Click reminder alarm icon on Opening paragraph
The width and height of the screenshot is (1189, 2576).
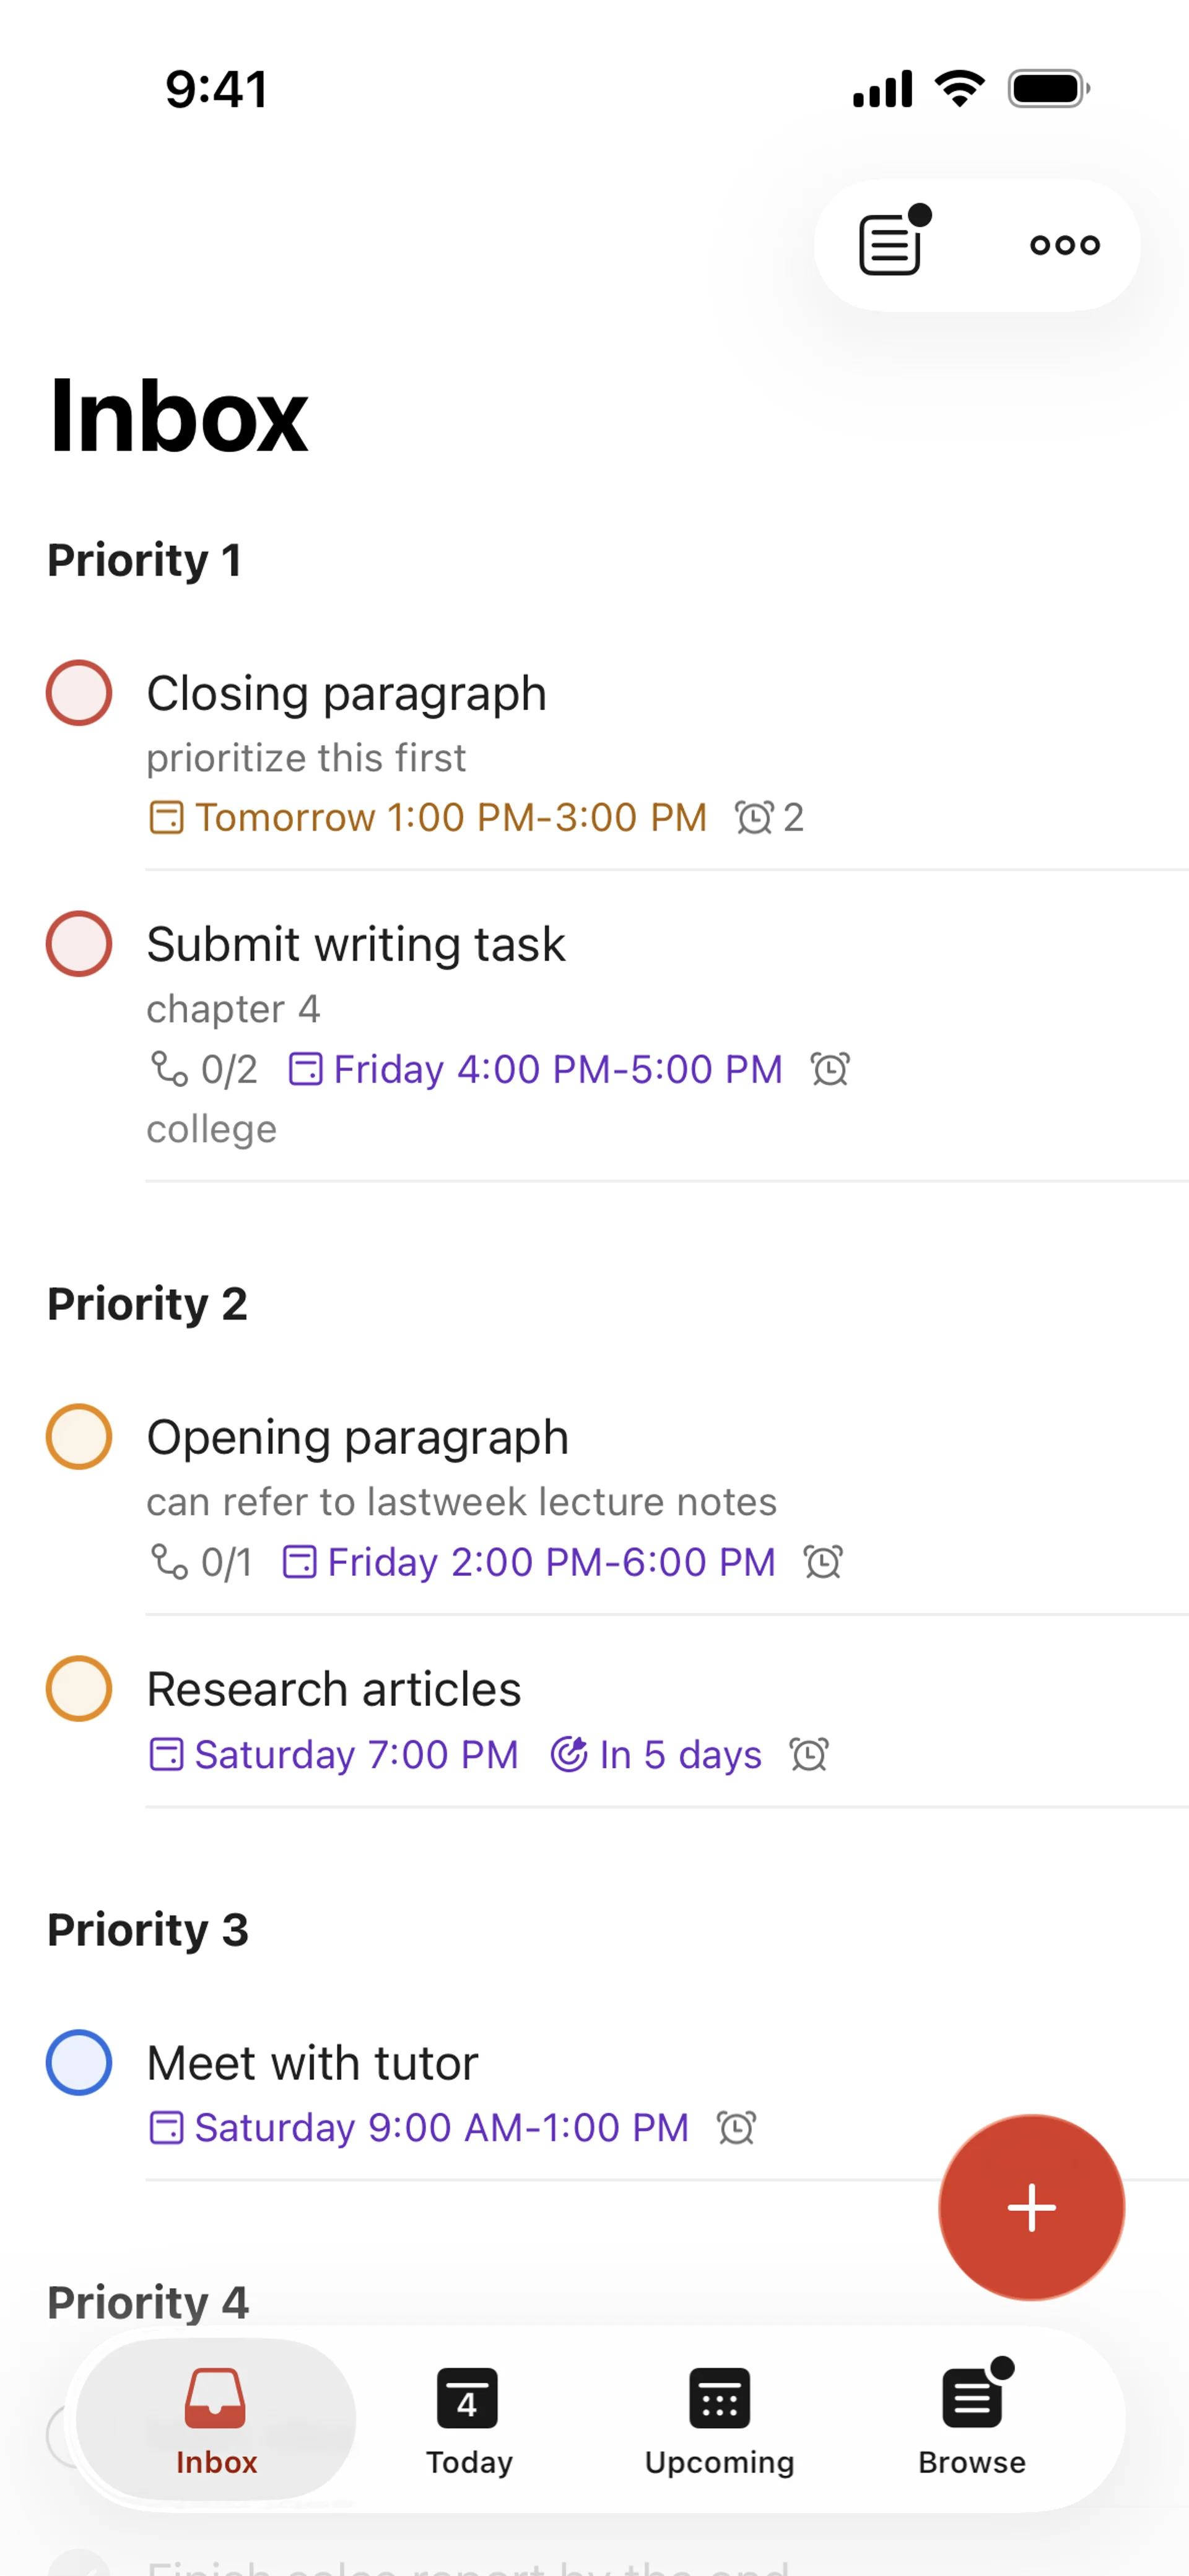pos(822,1561)
